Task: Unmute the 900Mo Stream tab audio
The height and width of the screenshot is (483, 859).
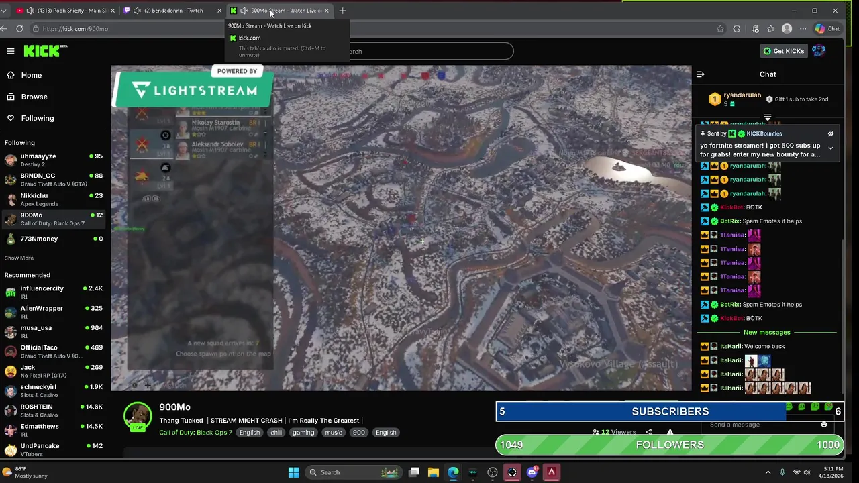Action: (x=244, y=11)
